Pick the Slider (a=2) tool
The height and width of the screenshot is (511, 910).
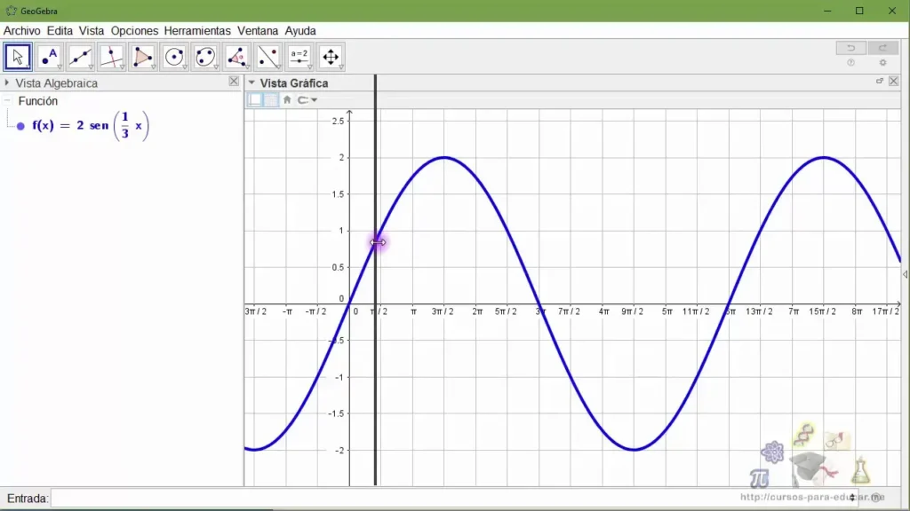[299, 57]
